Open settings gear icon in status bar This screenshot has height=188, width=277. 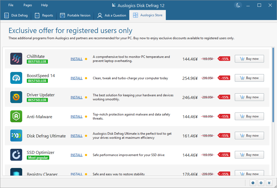click(x=261, y=183)
